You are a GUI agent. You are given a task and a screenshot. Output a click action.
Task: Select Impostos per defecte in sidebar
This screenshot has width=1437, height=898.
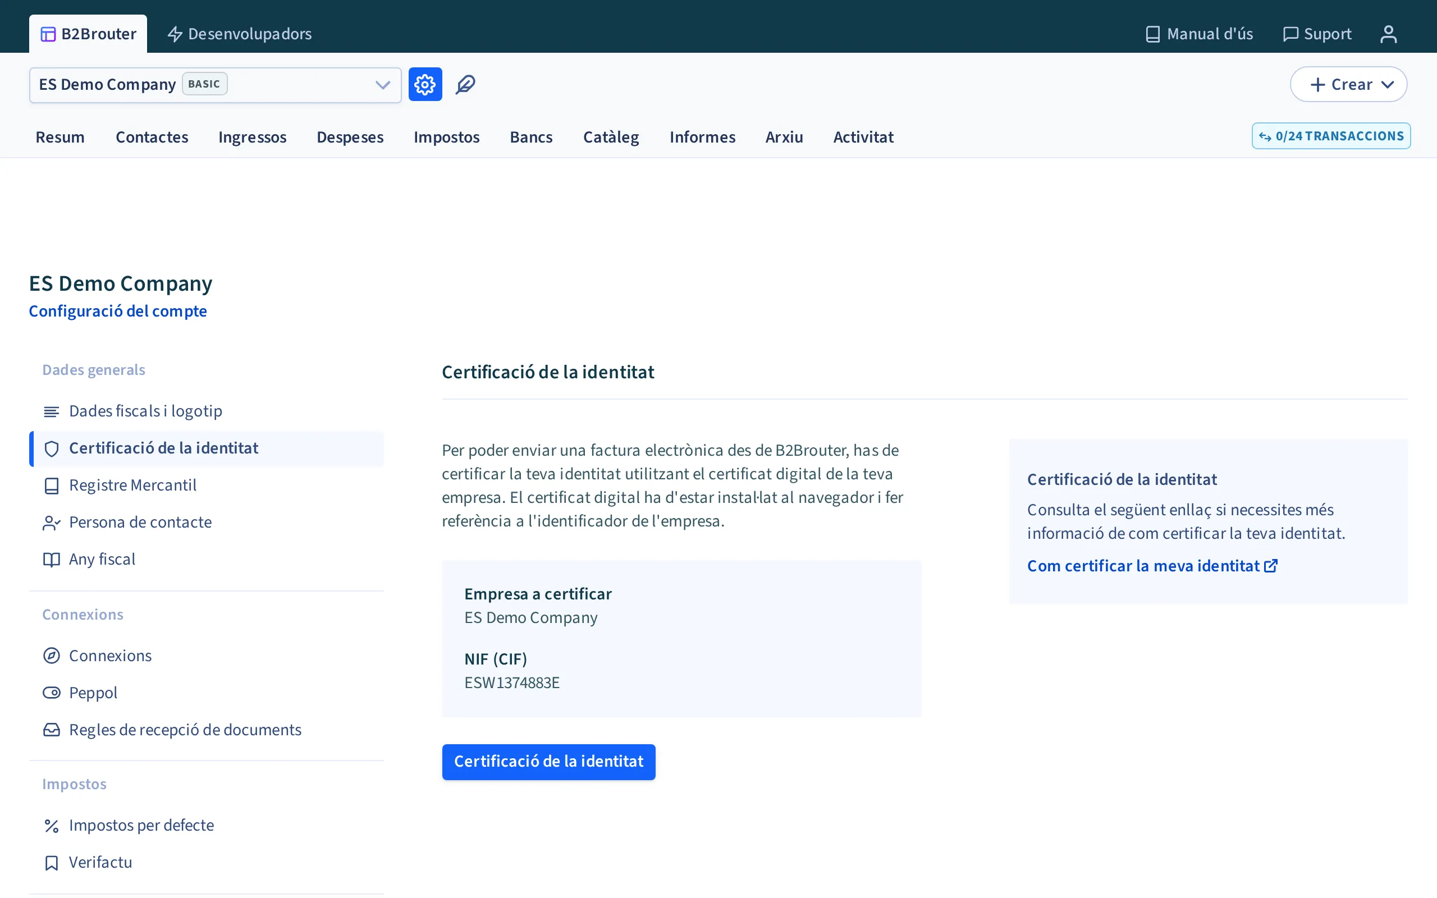click(207, 826)
